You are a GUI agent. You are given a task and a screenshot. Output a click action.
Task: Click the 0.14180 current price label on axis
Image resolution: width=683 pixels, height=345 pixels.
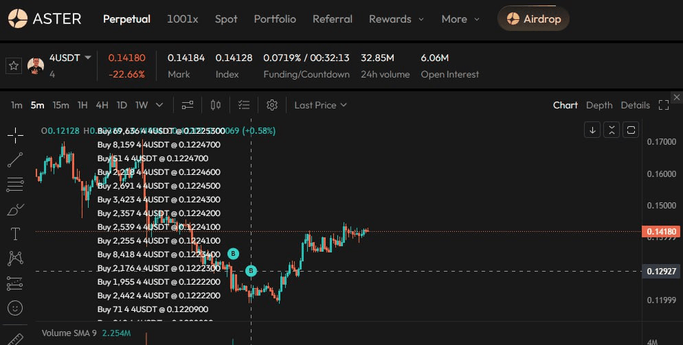click(661, 232)
